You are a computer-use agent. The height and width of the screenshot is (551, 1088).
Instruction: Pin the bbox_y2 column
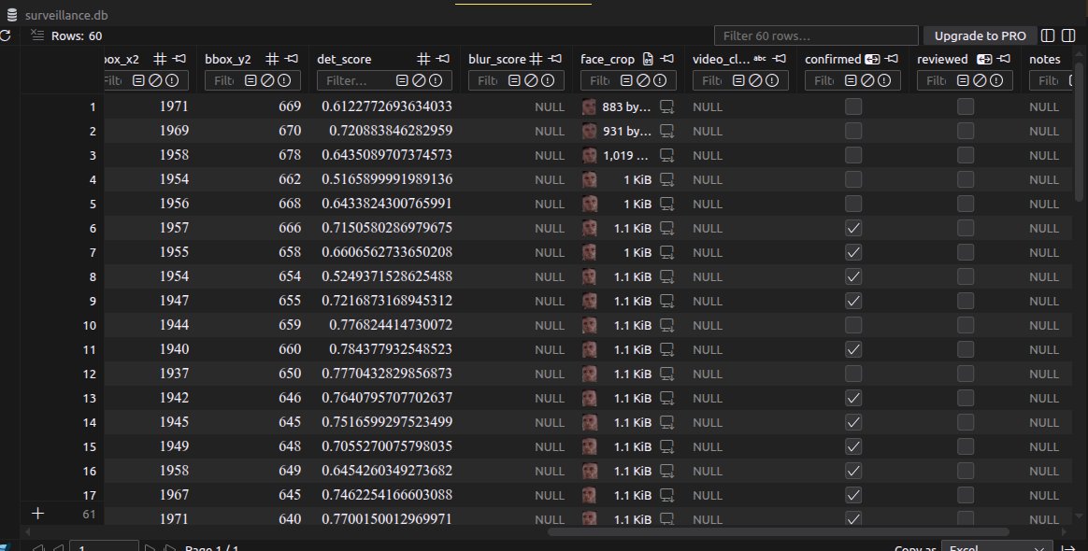(x=292, y=59)
